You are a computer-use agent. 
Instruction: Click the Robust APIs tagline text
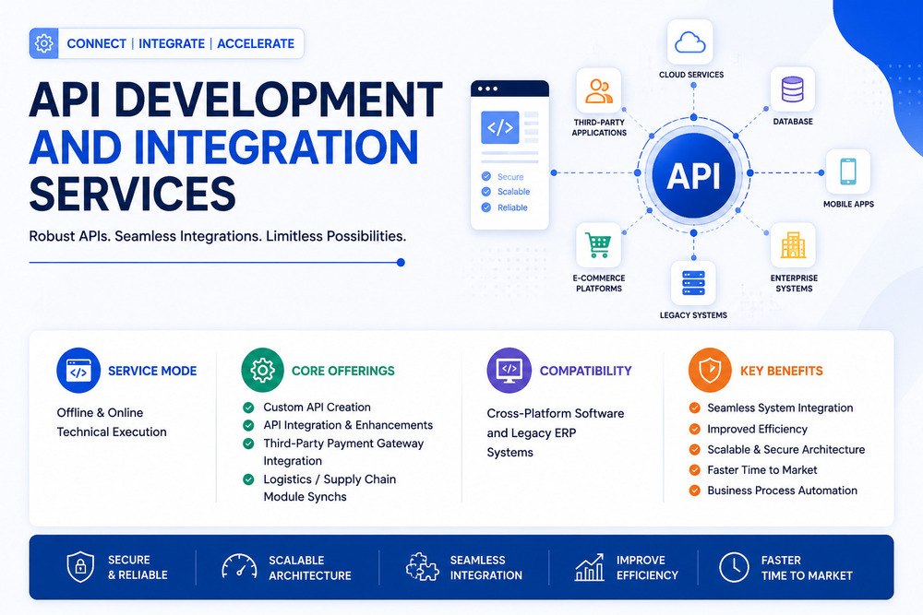[x=218, y=236]
